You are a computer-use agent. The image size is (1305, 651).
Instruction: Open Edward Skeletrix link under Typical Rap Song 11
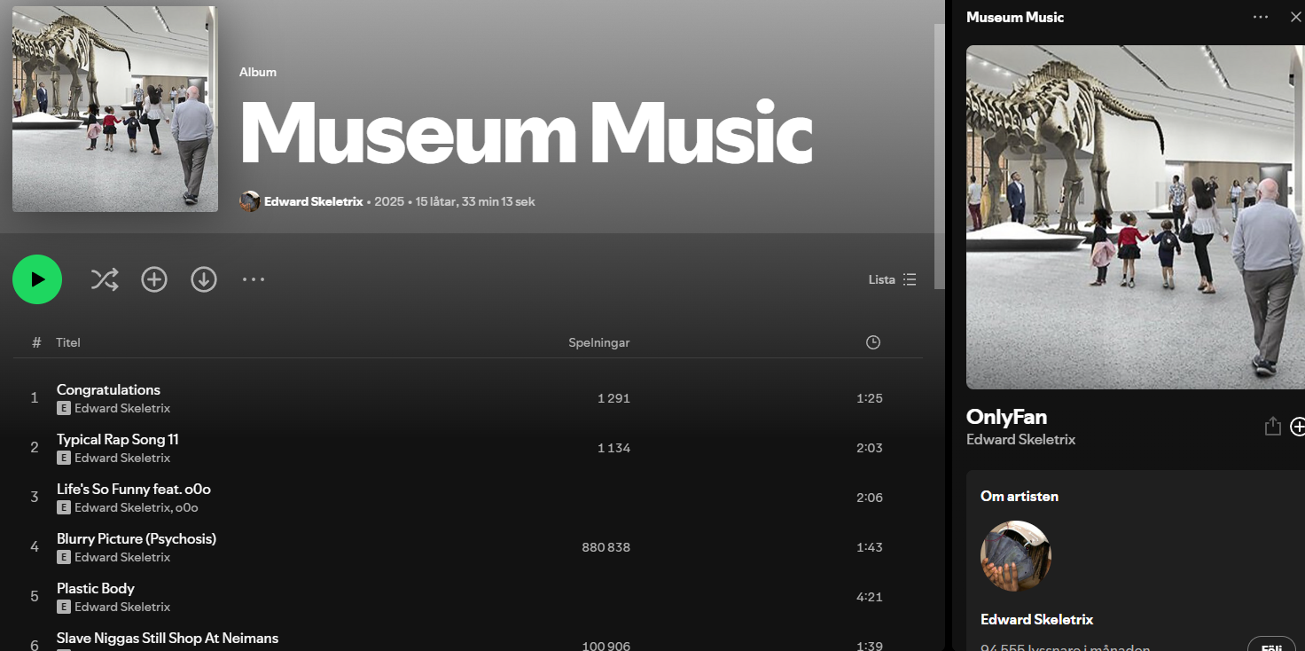[122, 458]
